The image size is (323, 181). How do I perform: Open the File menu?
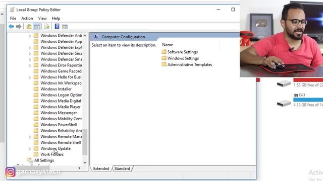pos(13,18)
